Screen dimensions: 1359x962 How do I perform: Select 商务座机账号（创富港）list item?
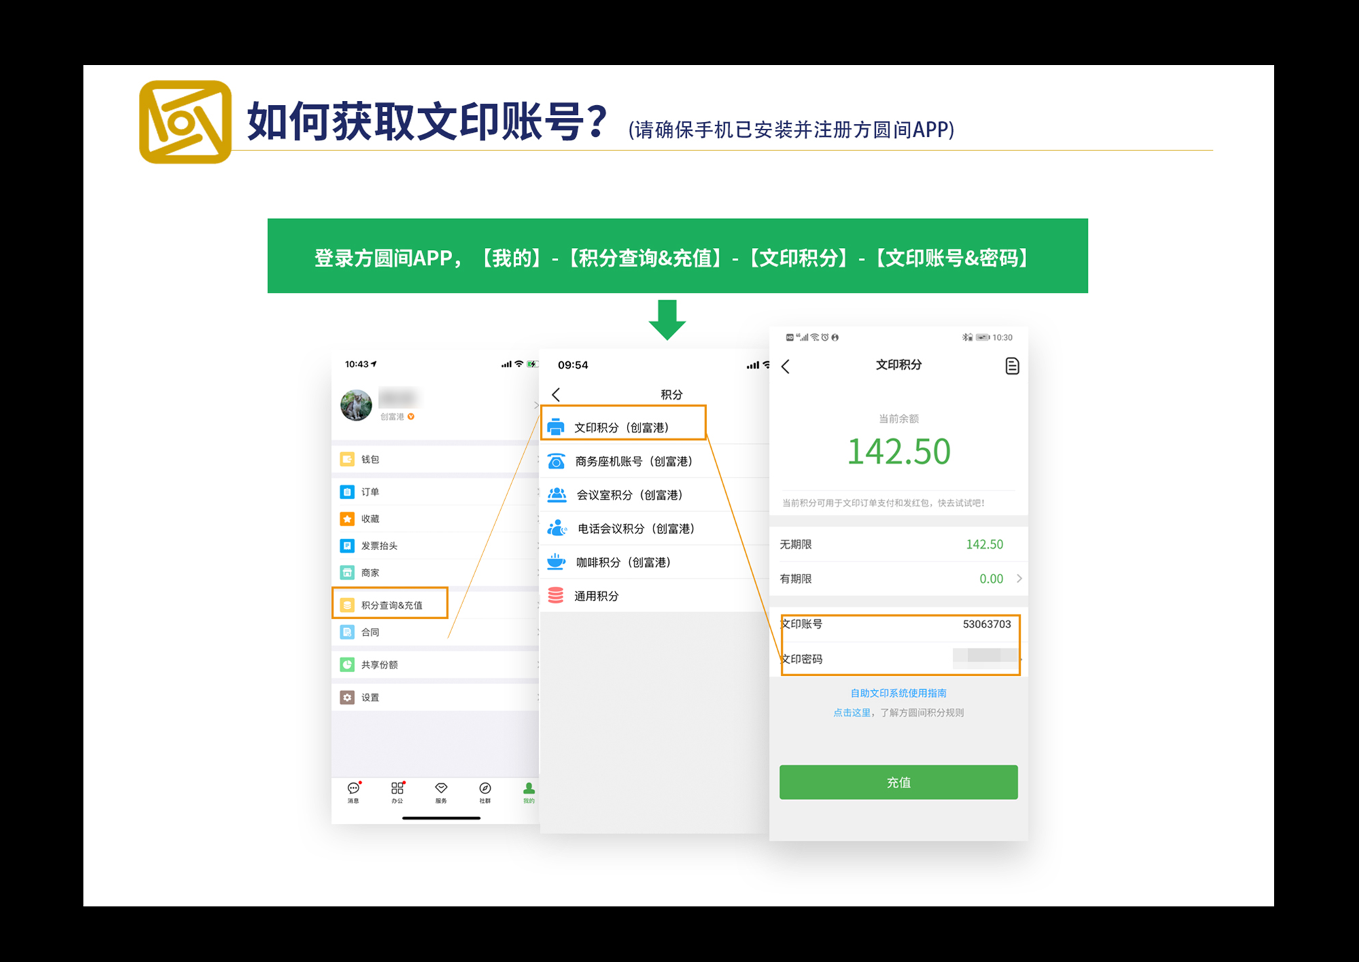pos(655,461)
